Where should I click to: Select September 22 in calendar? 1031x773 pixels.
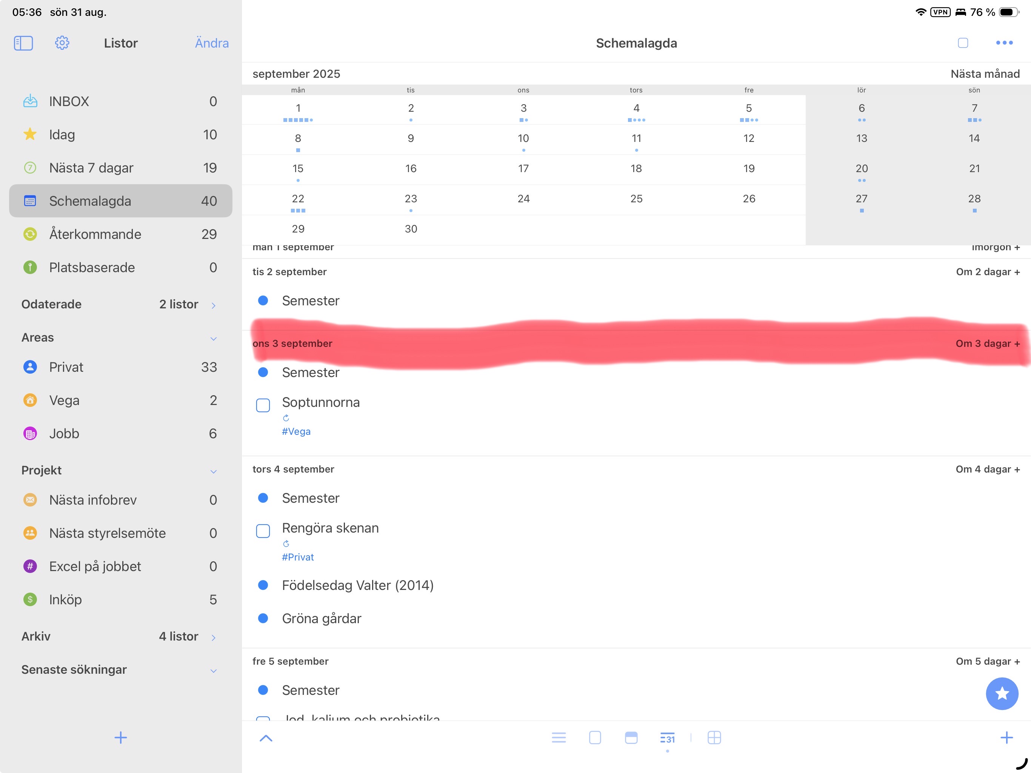(298, 200)
